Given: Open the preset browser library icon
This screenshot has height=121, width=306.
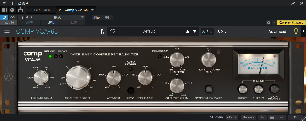Looking at the screenshot, I should [x=102, y=31].
